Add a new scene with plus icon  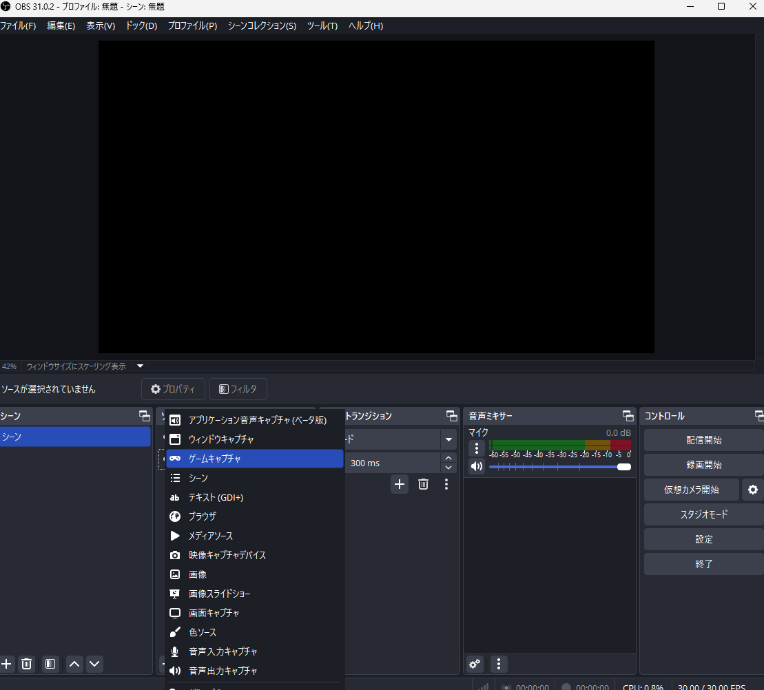[6, 664]
